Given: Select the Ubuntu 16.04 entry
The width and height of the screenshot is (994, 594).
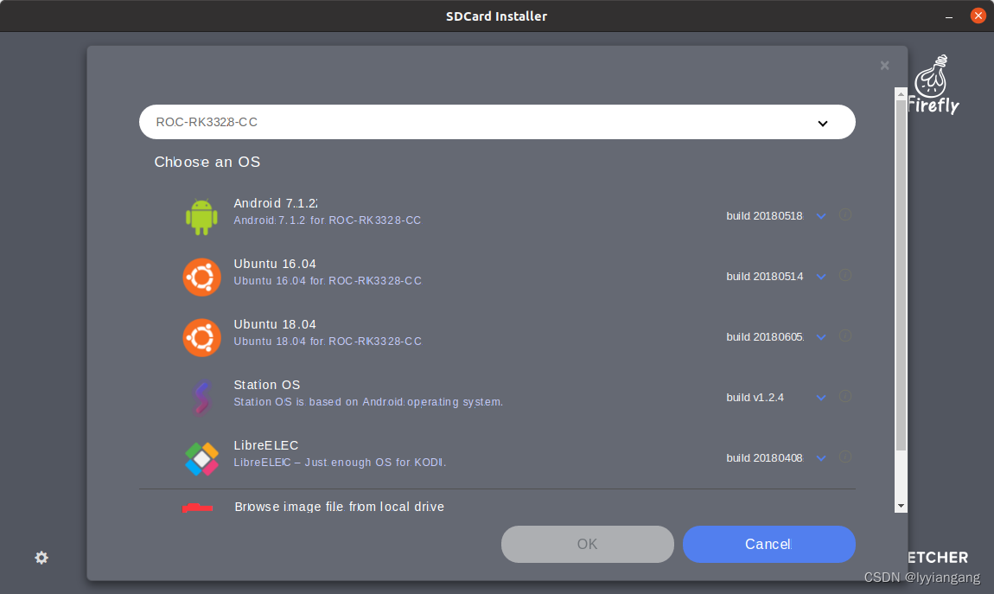Looking at the screenshot, I should (x=497, y=277).
